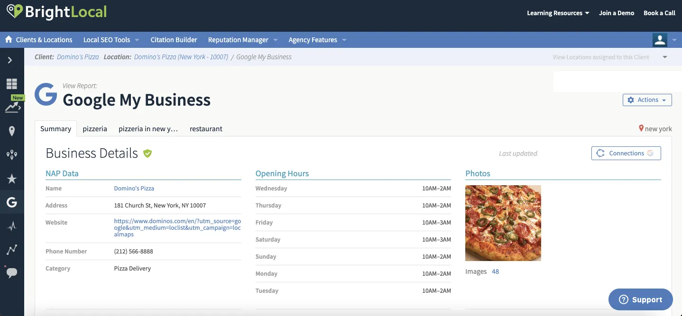Click the user profile avatar icon

[x=660, y=40]
